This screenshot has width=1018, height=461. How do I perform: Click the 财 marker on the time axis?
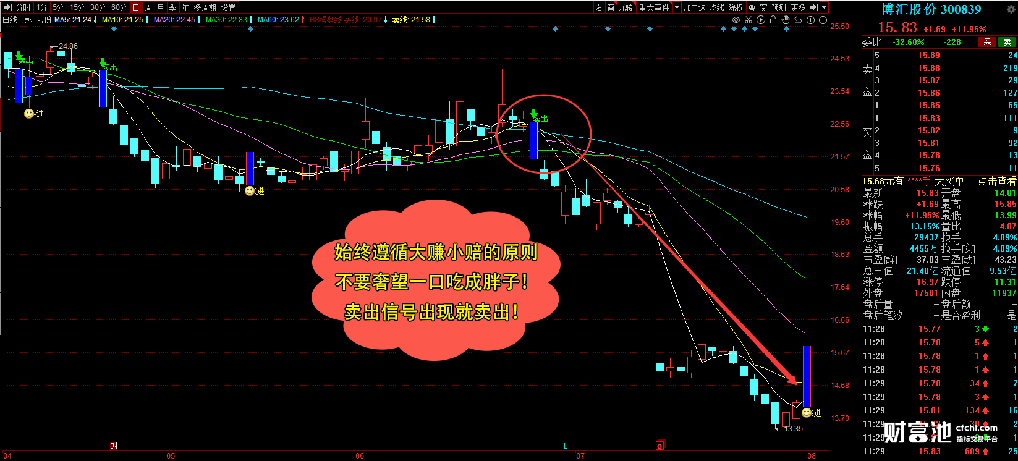pos(114,446)
